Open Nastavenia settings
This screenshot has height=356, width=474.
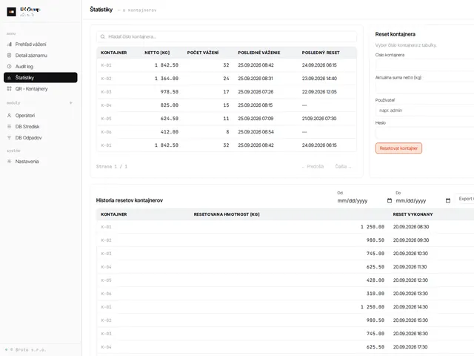click(x=41, y=162)
